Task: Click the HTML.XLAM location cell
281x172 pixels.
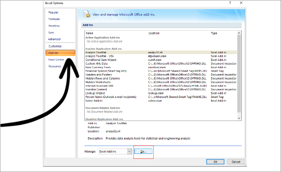Action: (x=177, y=86)
